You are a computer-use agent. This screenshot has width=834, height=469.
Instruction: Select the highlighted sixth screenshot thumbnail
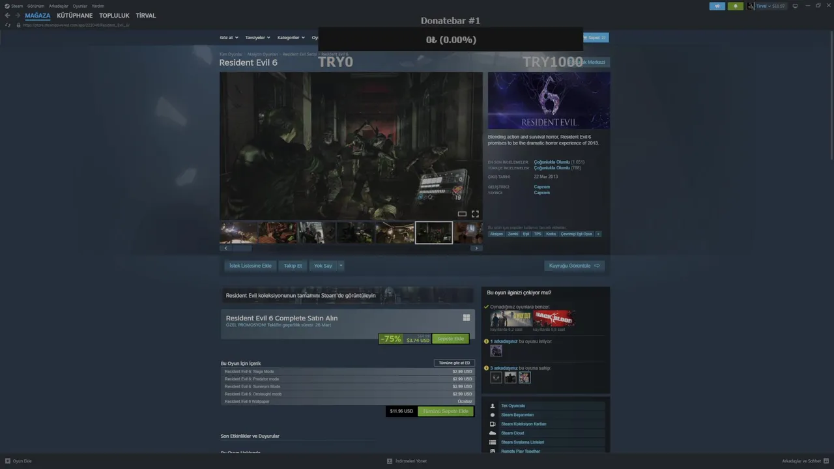click(x=434, y=233)
